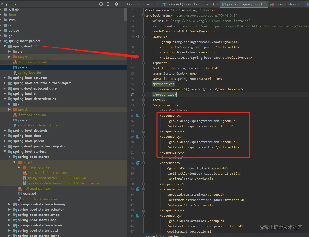Select the eclipse folder
309x237 pixels.
tap(14, 31)
